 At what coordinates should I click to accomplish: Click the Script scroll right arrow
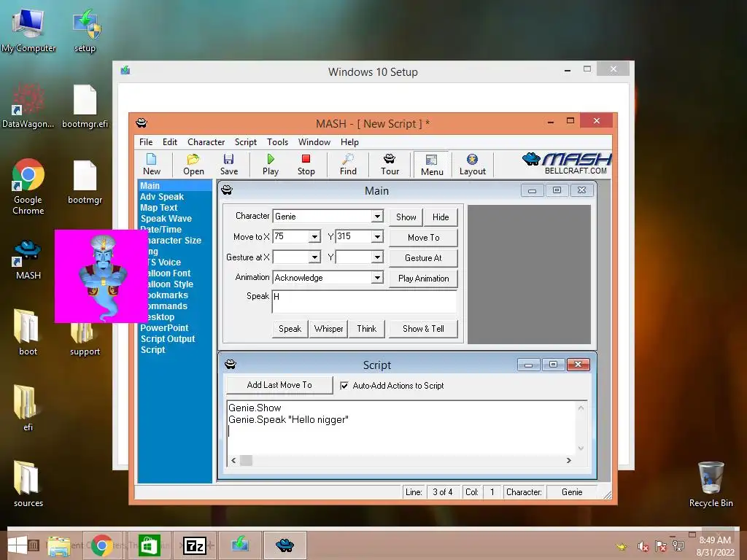click(x=568, y=461)
